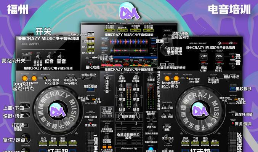Click the channel 1 high EQ knob
The image size is (258, 152).
coord(122,86)
